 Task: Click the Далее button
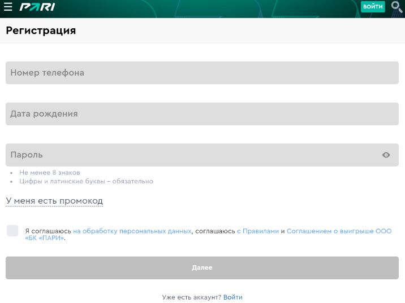click(x=202, y=267)
